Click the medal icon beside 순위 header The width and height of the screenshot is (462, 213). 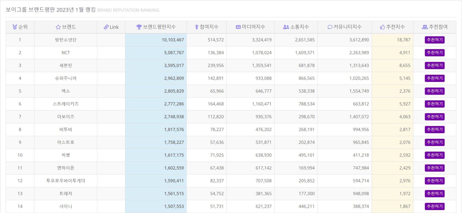click(15, 27)
